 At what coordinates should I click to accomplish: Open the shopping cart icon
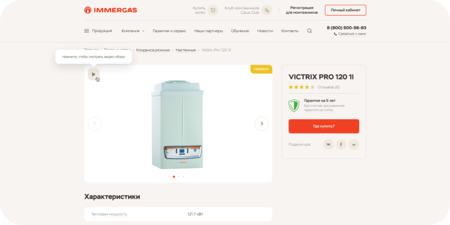coord(213,10)
